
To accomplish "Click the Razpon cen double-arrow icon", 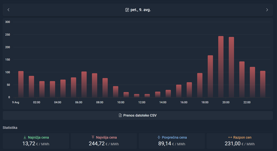I will click(x=230, y=137).
